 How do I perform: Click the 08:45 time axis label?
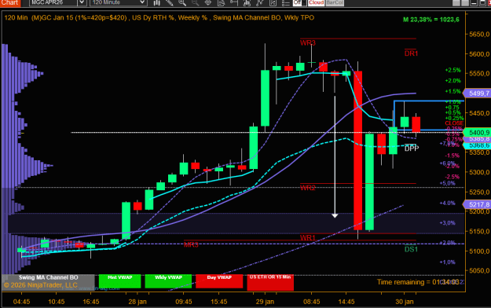pyautogui.click(x=312, y=302)
